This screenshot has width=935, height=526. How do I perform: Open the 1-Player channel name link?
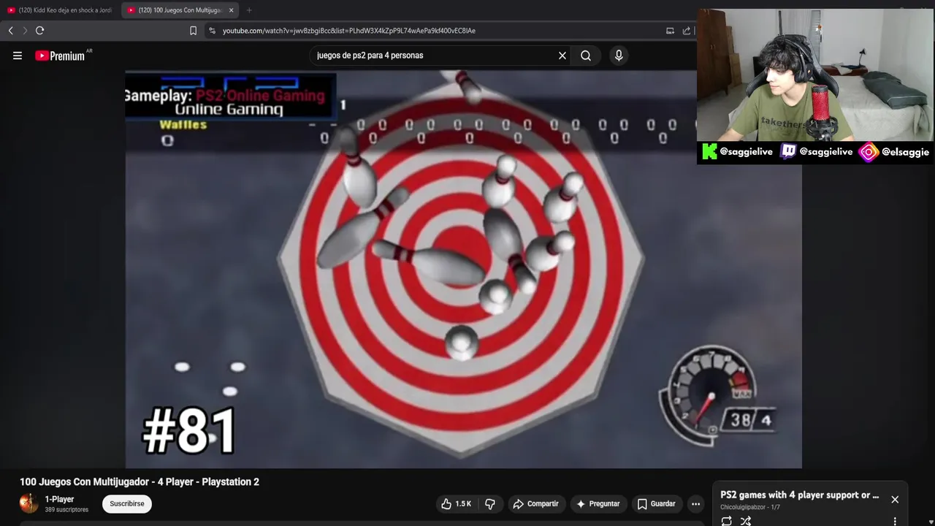pyautogui.click(x=60, y=500)
